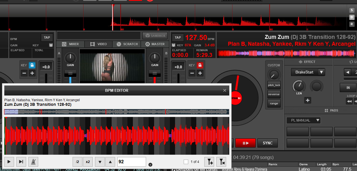357x171 pixels.
Task: Click the right deck track waveform overview
Action: 287,53
